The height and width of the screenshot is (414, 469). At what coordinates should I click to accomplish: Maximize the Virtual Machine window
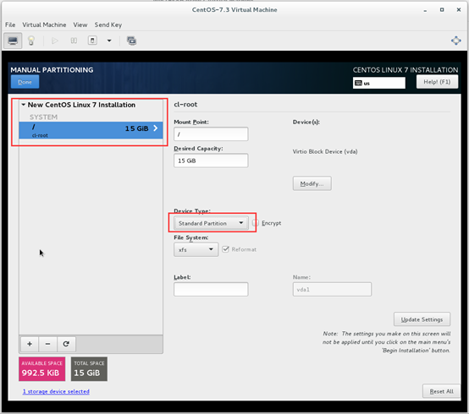tap(442, 10)
